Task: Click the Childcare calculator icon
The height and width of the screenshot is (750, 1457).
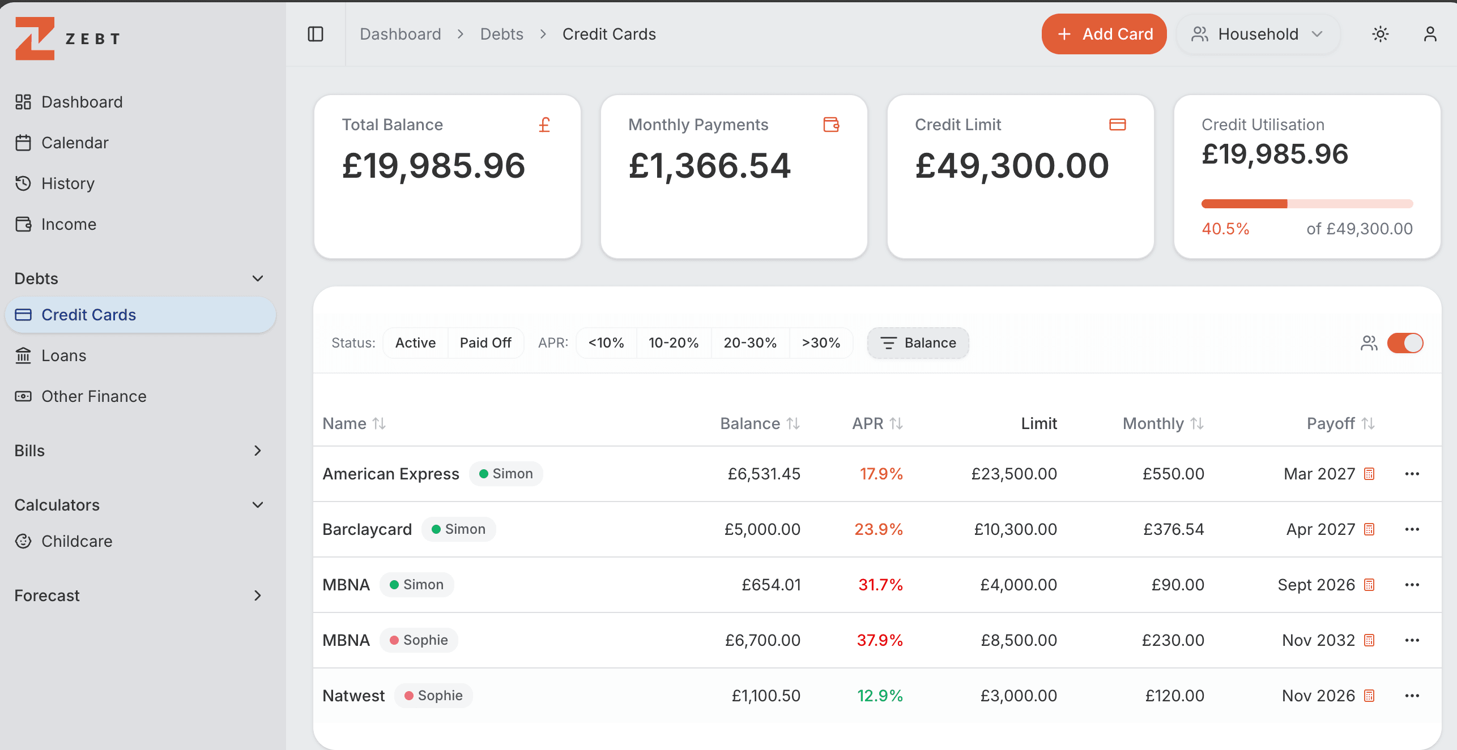Action: pos(23,541)
